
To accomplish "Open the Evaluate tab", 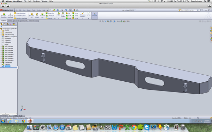I will 17,21.
